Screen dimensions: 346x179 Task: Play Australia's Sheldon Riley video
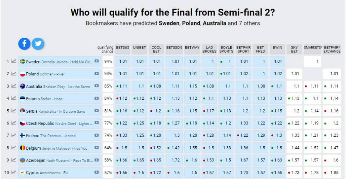point(96,86)
